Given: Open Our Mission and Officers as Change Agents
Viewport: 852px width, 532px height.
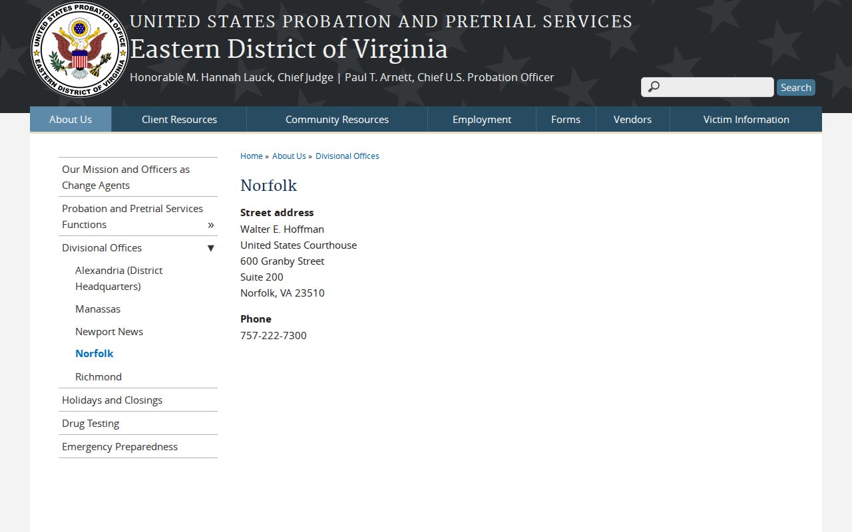Looking at the screenshot, I should point(138,178).
